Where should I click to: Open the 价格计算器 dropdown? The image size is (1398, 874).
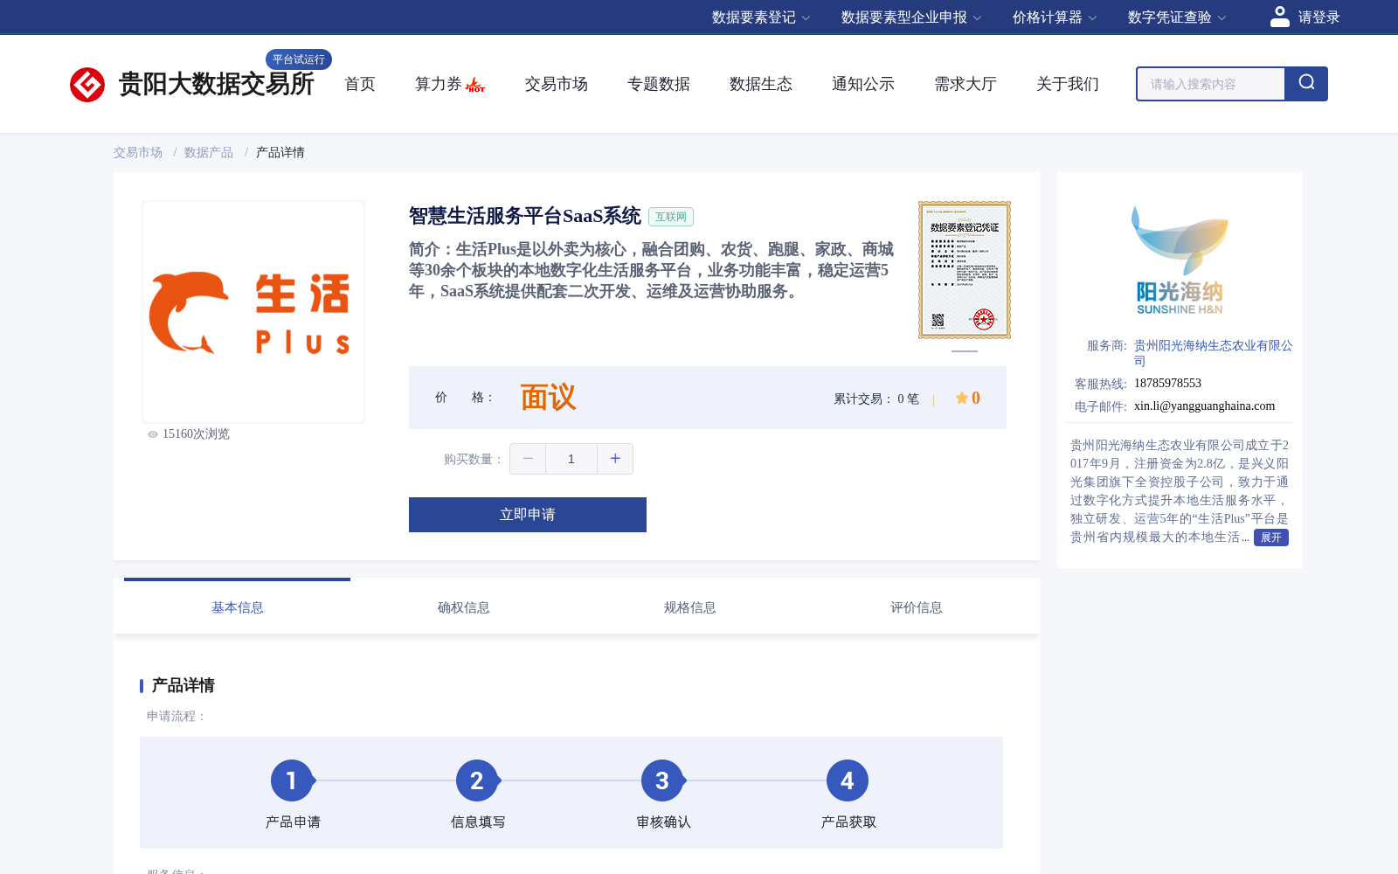(x=1055, y=17)
